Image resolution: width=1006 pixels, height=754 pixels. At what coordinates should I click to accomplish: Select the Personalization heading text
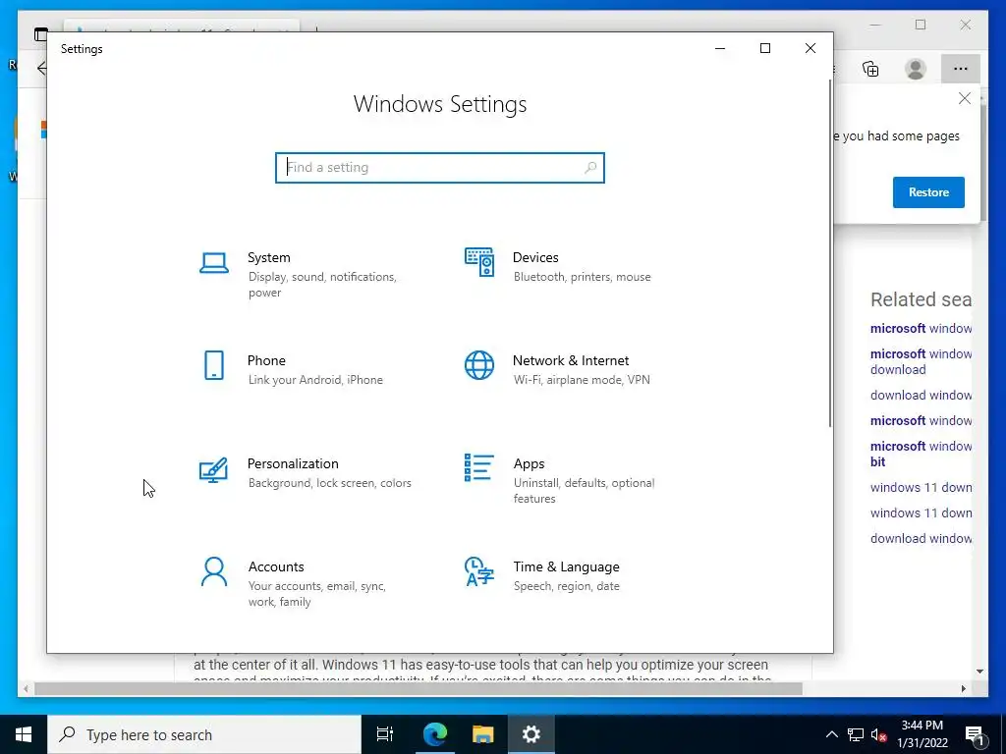pyautogui.click(x=293, y=463)
